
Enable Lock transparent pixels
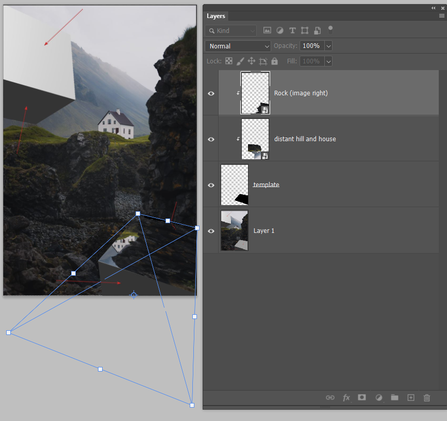click(x=228, y=61)
